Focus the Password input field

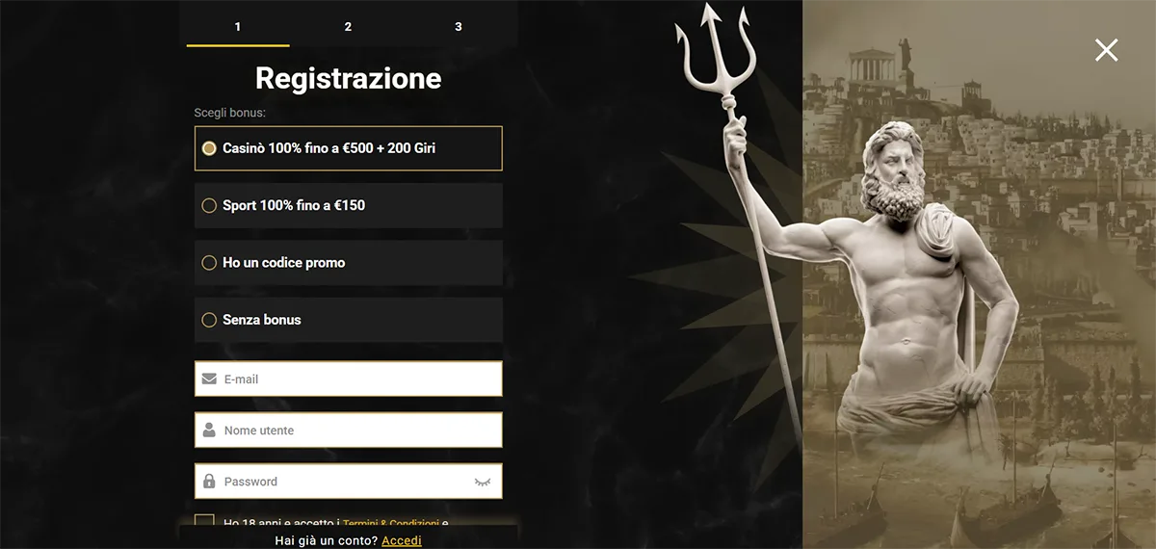348,482
